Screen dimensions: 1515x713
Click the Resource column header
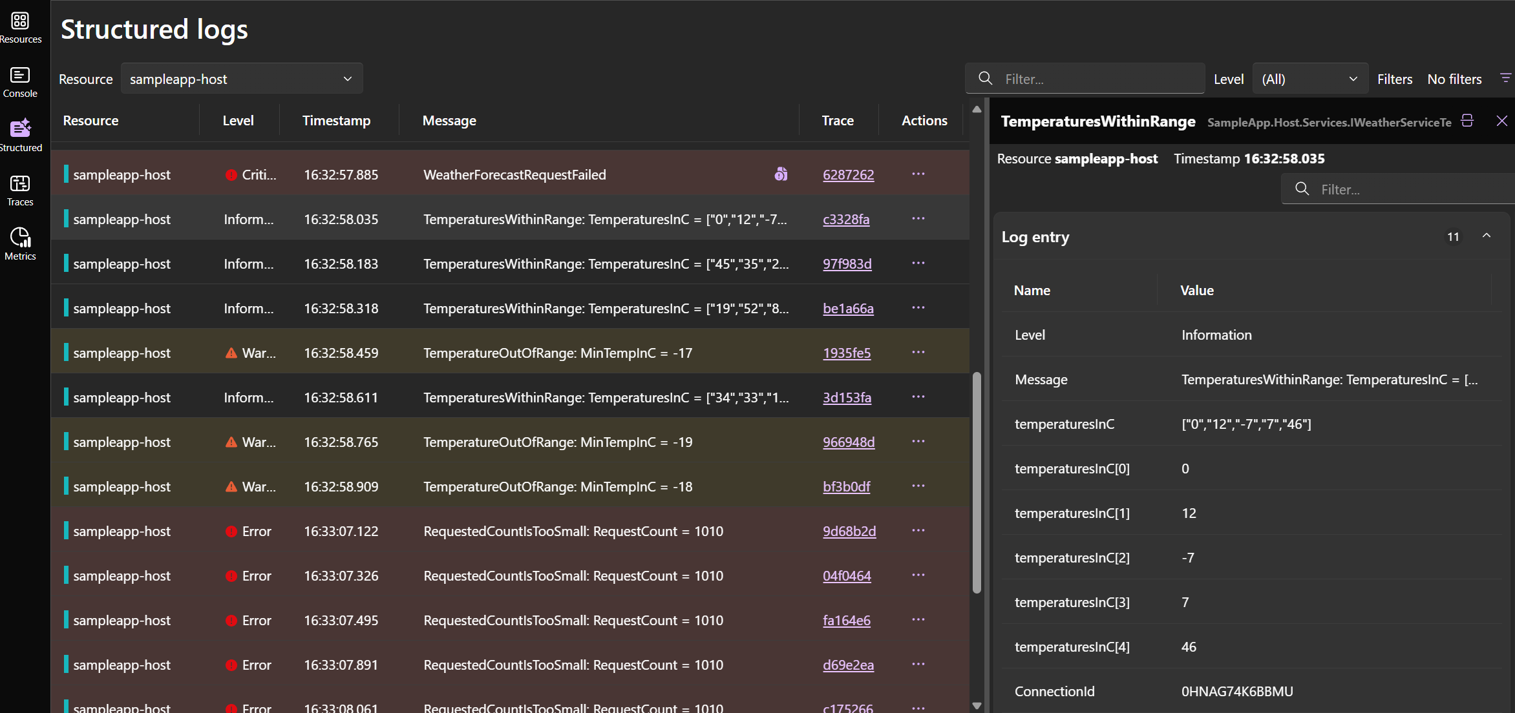[x=90, y=120]
